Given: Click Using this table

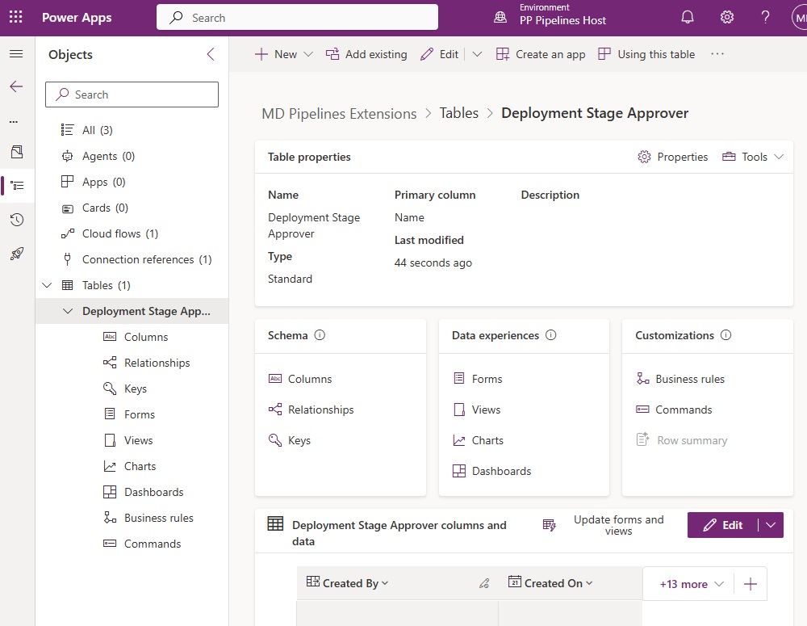Looking at the screenshot, I should click(x=646, y=54).
